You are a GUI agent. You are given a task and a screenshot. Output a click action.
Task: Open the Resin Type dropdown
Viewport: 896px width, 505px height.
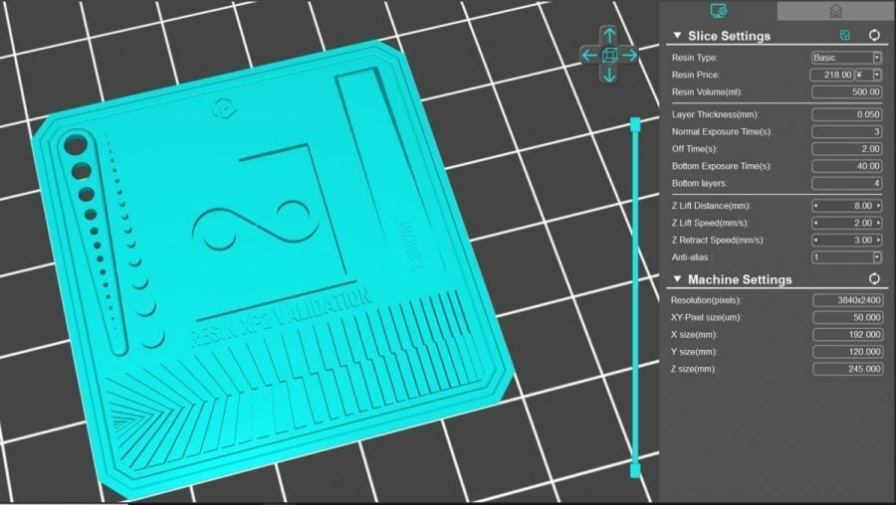click(876, 58)
